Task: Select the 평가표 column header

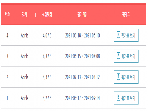Action: (x=126, y=15)
